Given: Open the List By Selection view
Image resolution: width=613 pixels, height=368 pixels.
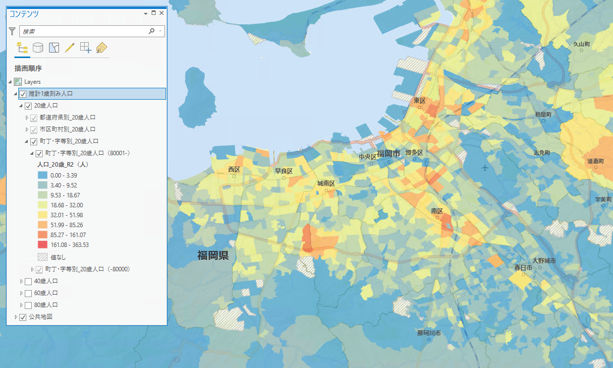Looking at the screenshot, I should coord(54,48).
